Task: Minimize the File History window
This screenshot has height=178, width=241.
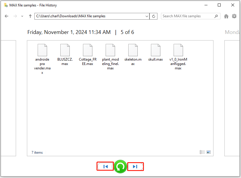Action: pyautogui.click(x=206, y=5)
